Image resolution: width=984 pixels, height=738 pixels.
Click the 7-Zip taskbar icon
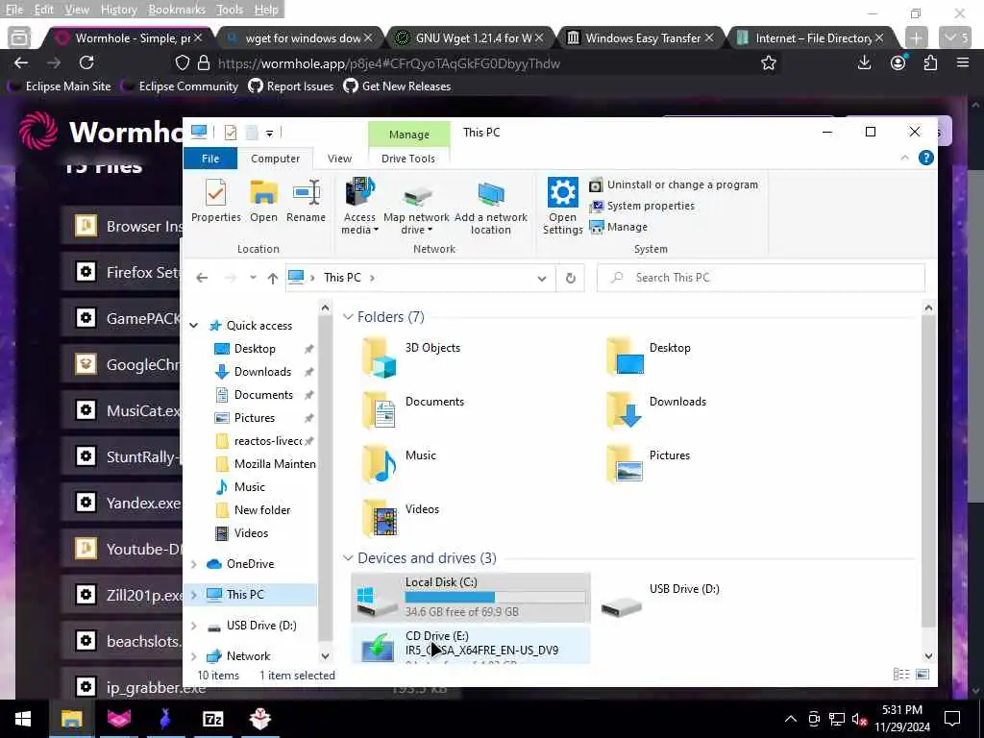(212, 719)
